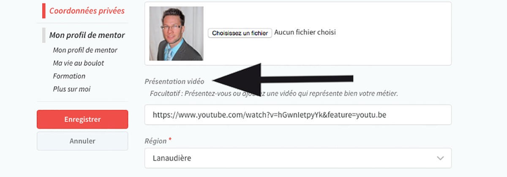507x177 pixels.
Task: Go to the Mon profil de mentor sub-item
Action: pyautogui.click(x=85, y=50)
